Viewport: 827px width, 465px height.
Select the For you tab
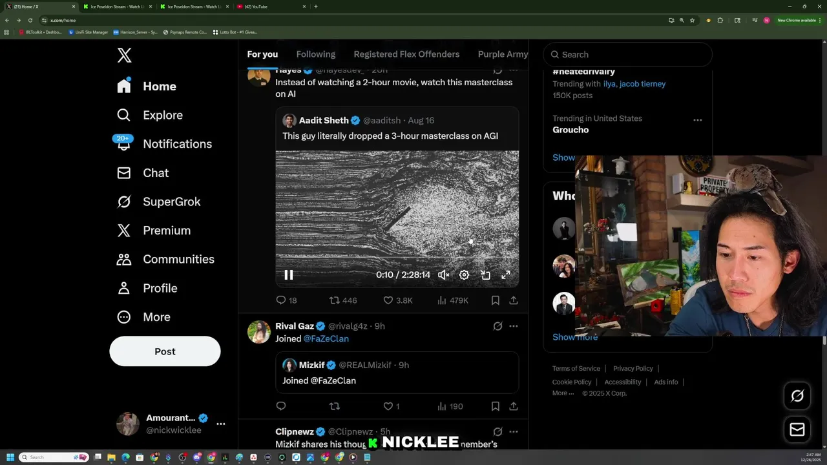262,54
